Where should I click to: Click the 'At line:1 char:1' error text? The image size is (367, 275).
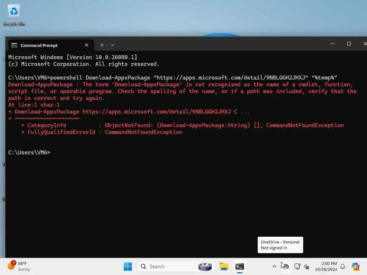click(34, 105)
